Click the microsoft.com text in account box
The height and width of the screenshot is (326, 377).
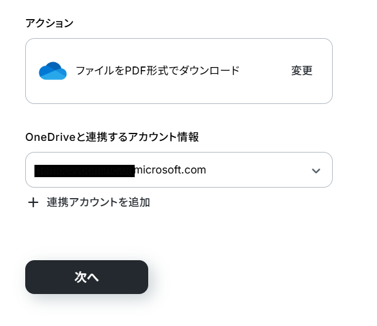[170, 170]
